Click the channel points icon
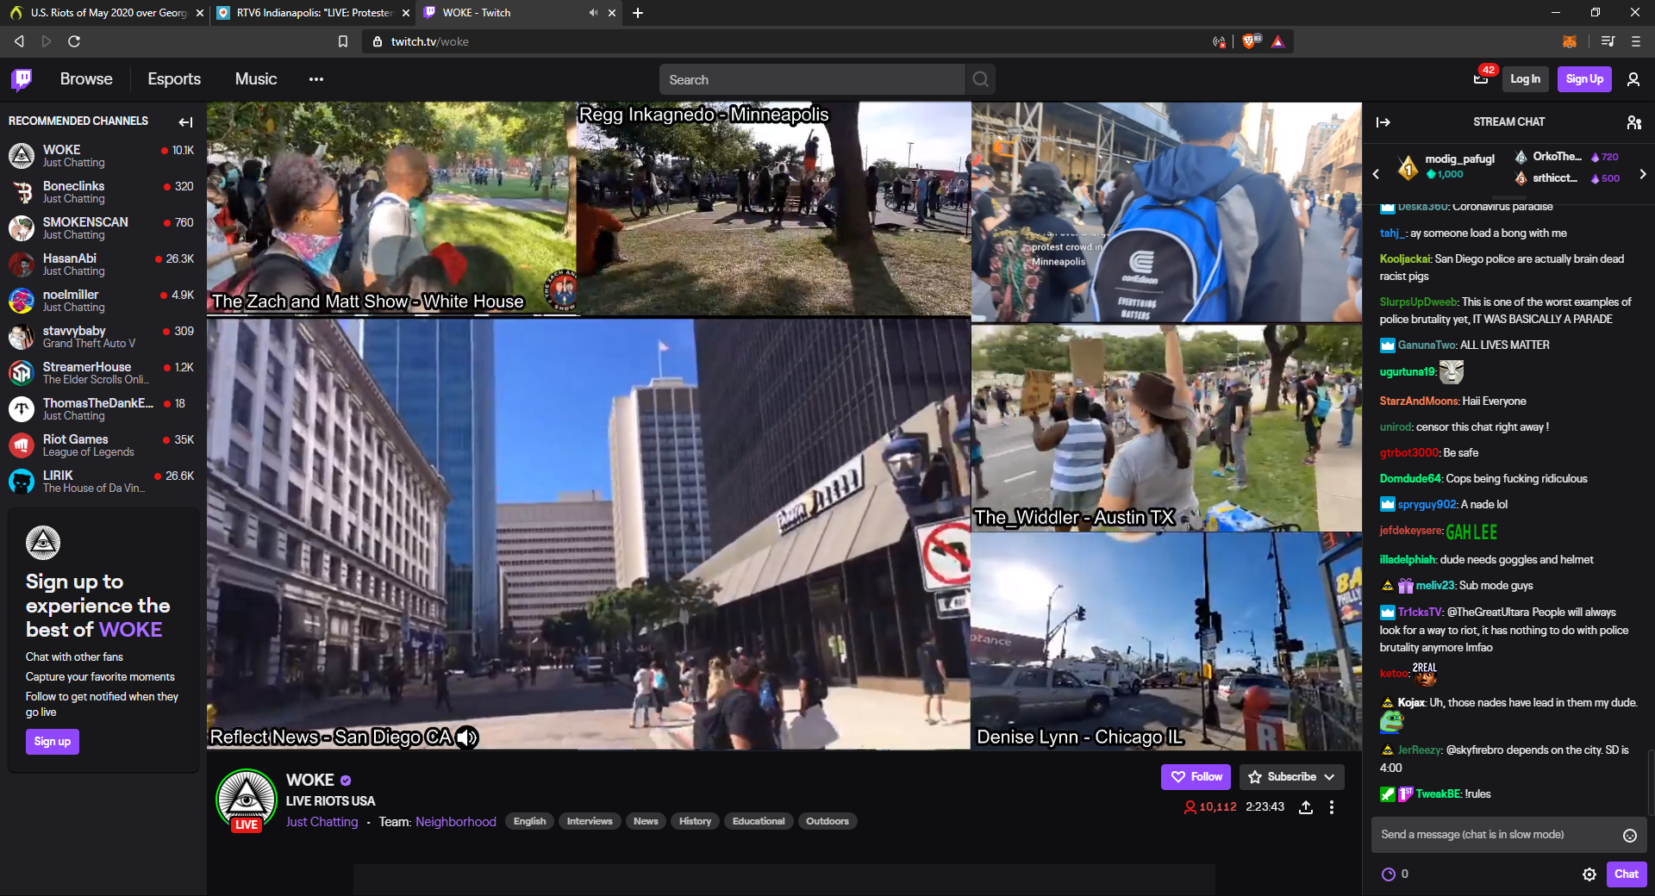This screenshot has height=896, width=1655. [1389, 874]
